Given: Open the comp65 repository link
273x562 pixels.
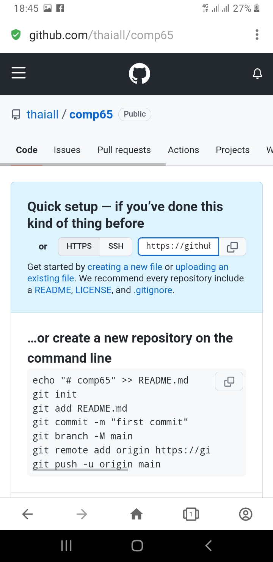Looking at the screenshot, I should click(x=91, y=115).
